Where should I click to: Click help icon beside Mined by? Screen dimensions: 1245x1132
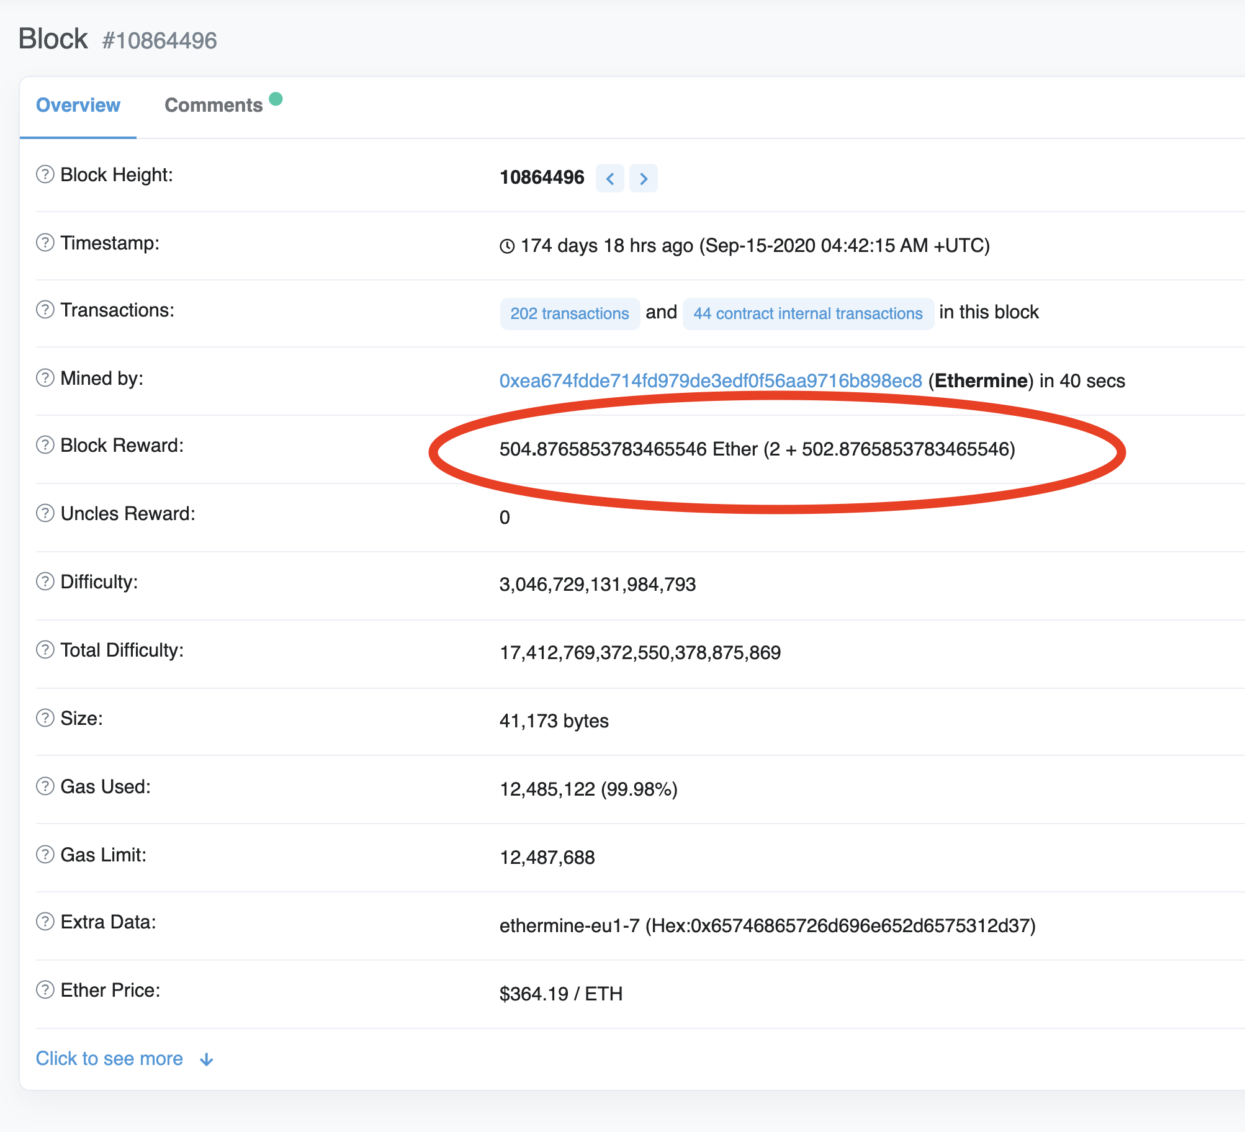[x=45, y=378]
